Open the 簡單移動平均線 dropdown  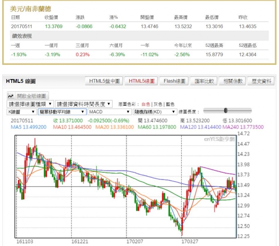click(x=62, y=112)
